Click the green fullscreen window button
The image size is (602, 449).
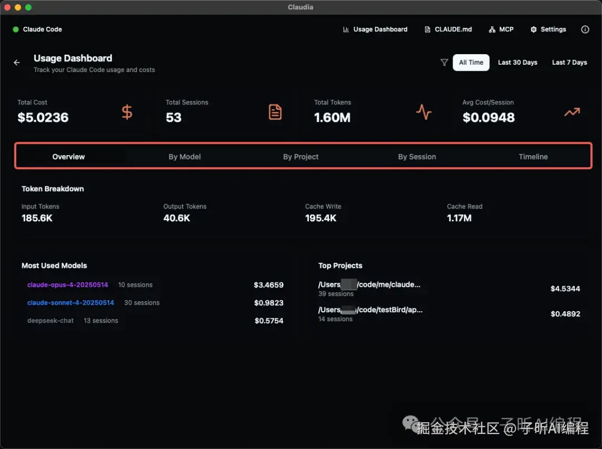[x=28, y=7]
